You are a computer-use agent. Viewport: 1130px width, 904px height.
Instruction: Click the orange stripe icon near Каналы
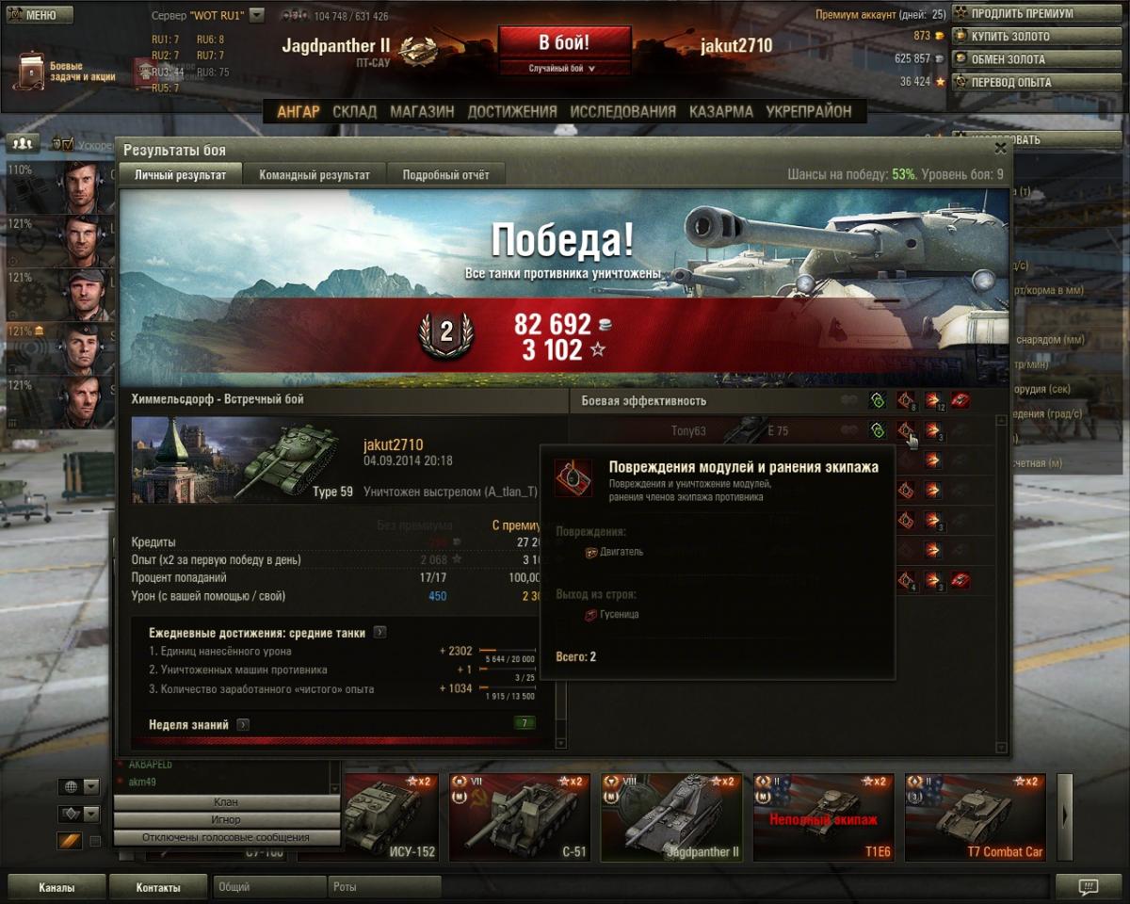coord(71,841)
